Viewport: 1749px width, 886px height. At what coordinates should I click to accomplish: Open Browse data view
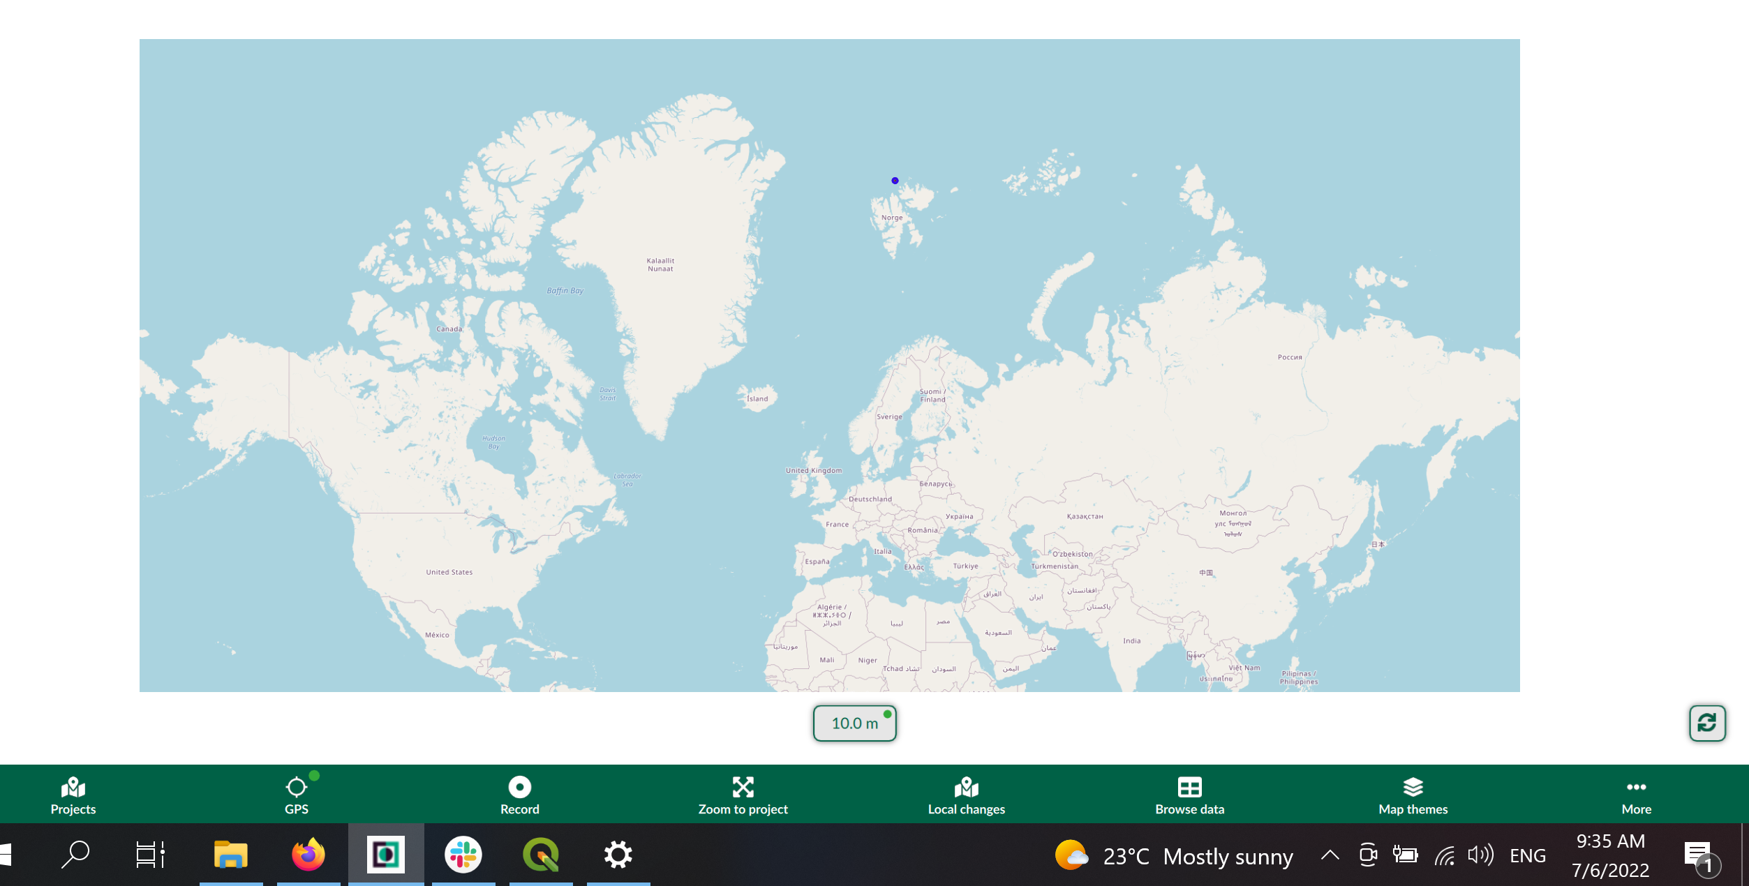[x=1189, y=795]
